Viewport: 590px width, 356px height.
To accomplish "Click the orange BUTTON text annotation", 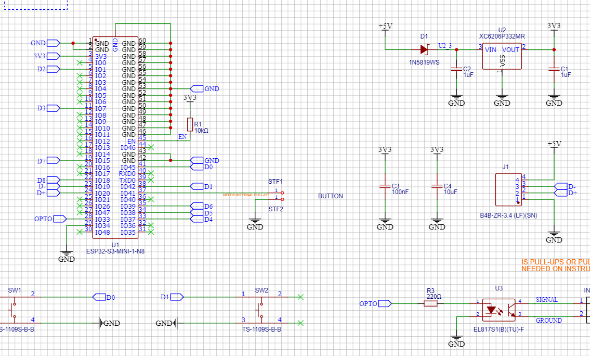I will coord(331,196).
